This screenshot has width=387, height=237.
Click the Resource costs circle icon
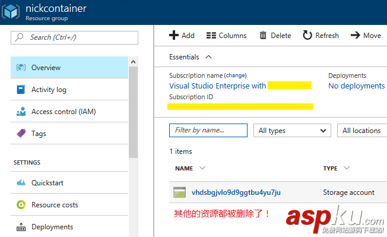click(21, 205)
